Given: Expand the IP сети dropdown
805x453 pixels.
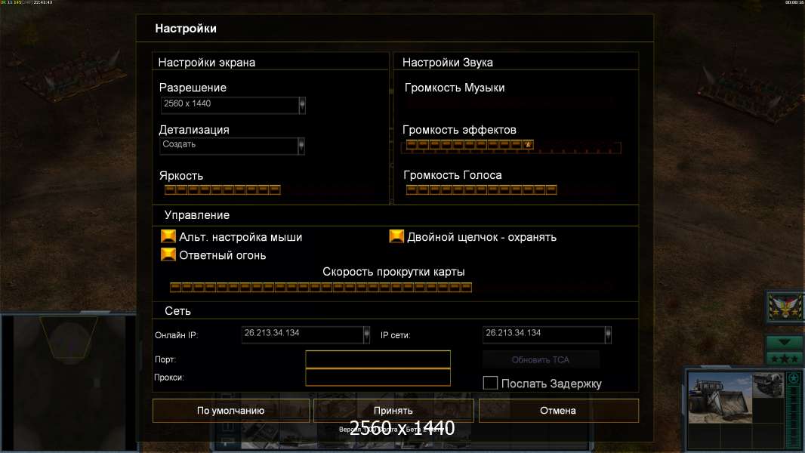Looking at the screenshot, I should [608, 334].
